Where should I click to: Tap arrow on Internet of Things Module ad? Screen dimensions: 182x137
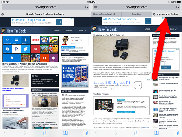click(x=59, y=22)
